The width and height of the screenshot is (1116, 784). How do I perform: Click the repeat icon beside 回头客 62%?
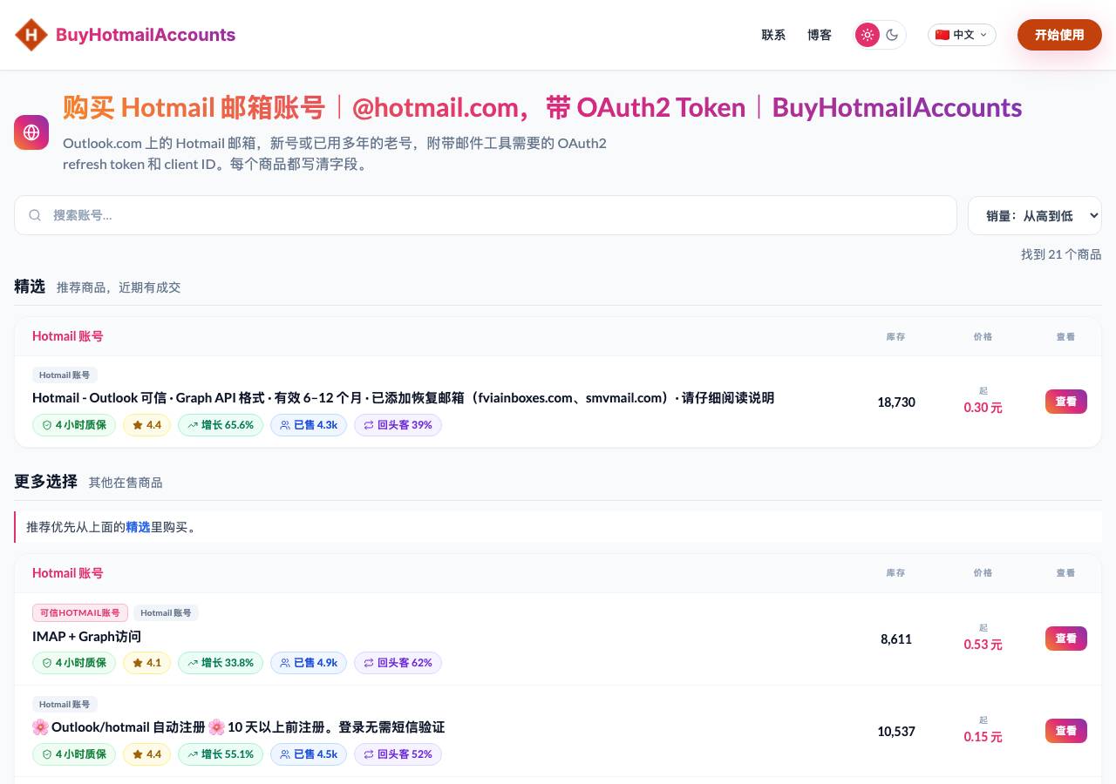369,663
